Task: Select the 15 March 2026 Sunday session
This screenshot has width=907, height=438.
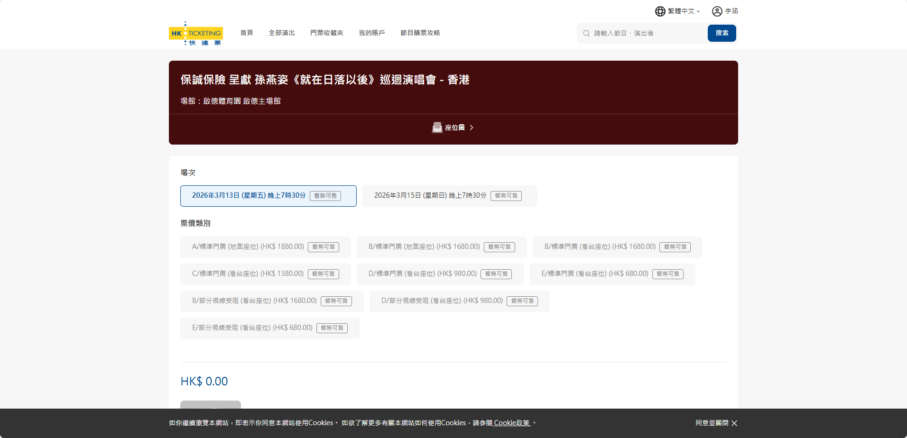Action: [449, 196]
